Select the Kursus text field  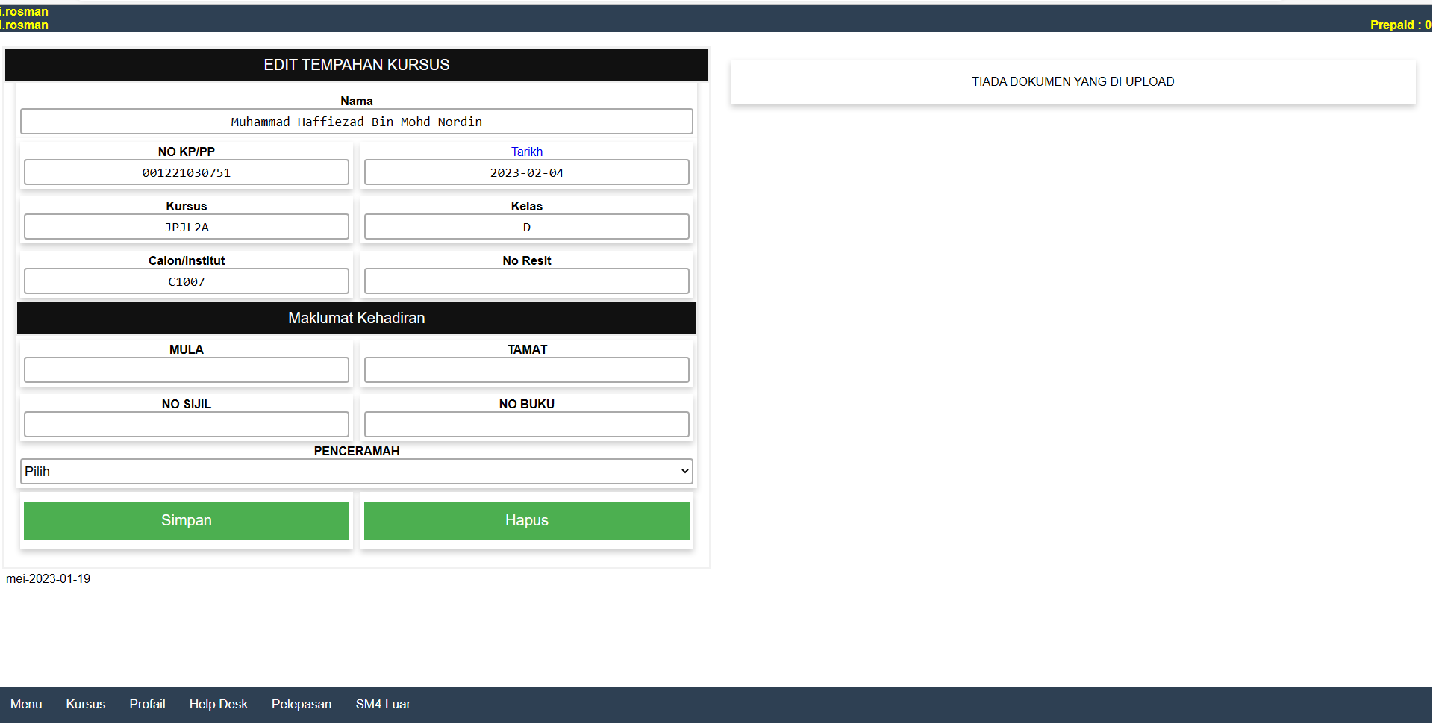pos(186,227)
